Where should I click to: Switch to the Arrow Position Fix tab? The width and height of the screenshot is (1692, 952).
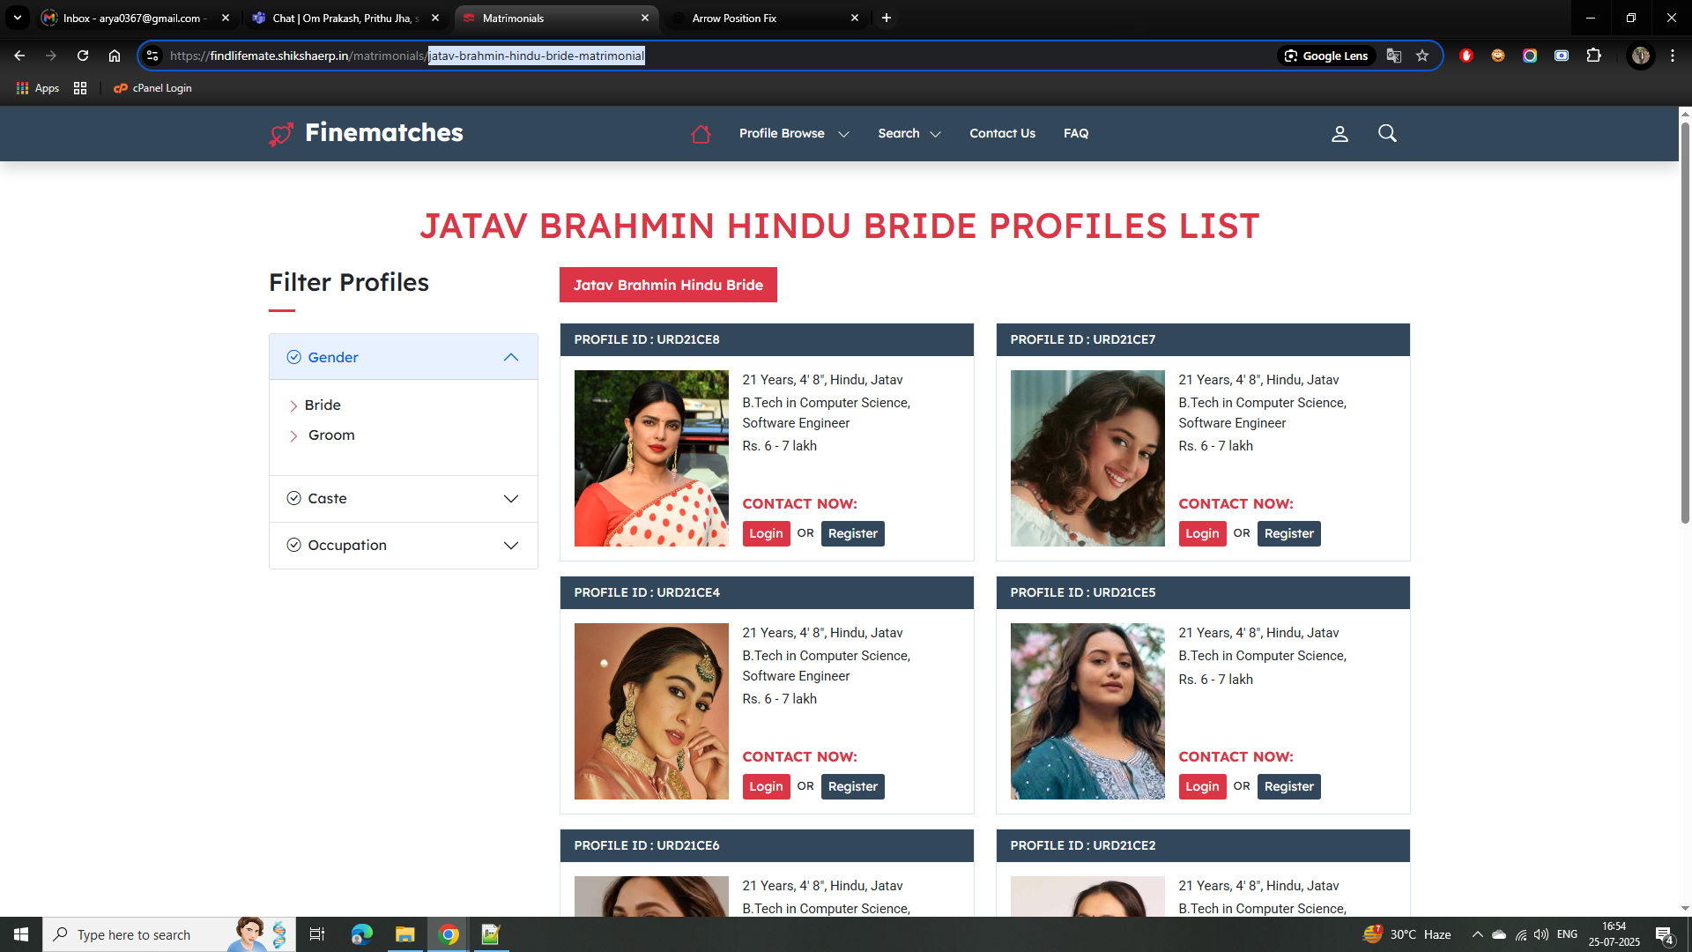[733, 18]
